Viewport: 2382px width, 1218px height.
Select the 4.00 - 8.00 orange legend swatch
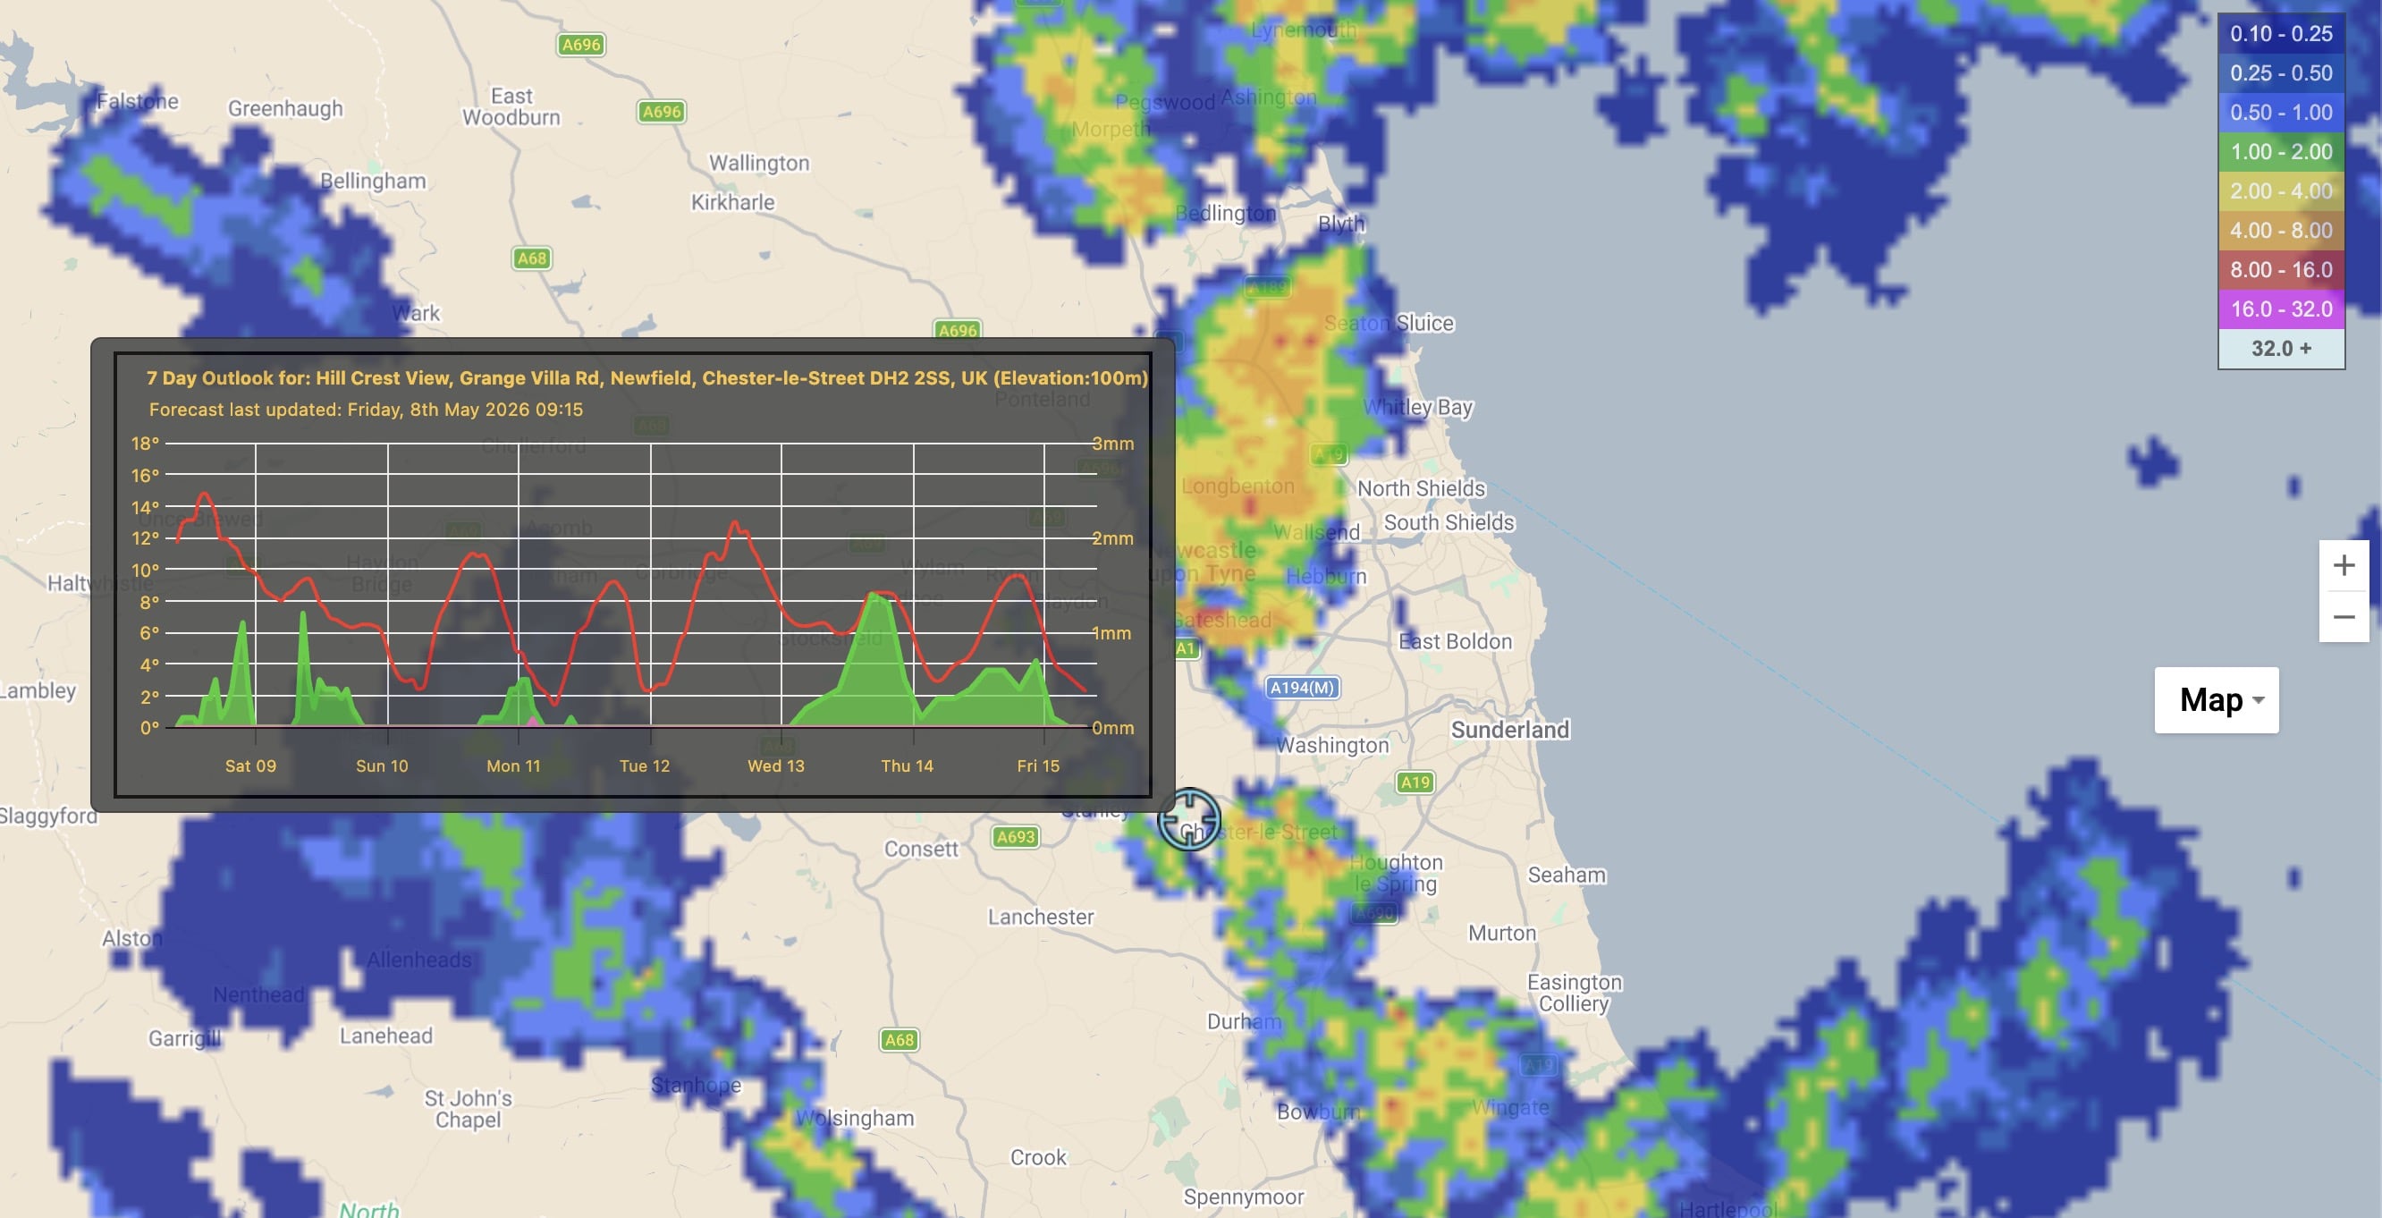(2280, 231)
